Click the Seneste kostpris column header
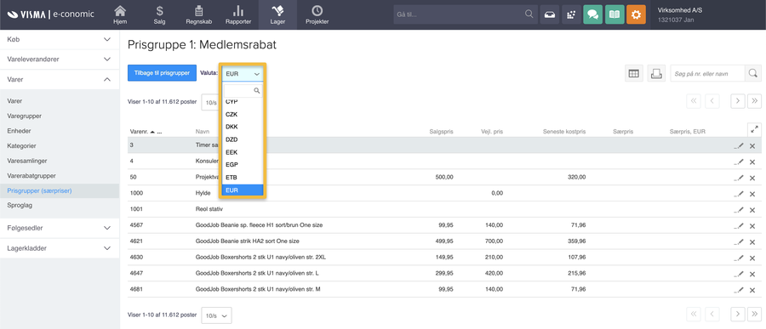 coord(563,132)
